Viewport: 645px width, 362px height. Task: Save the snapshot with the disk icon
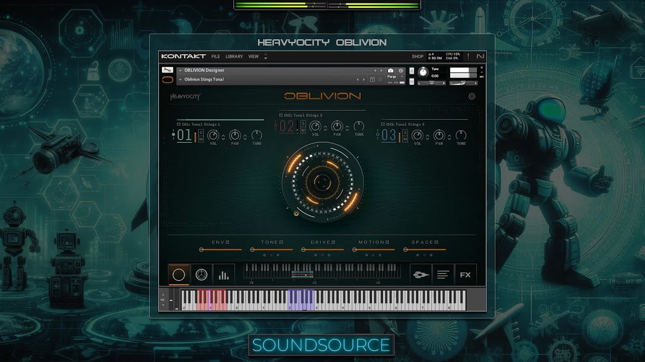(372, 79)
